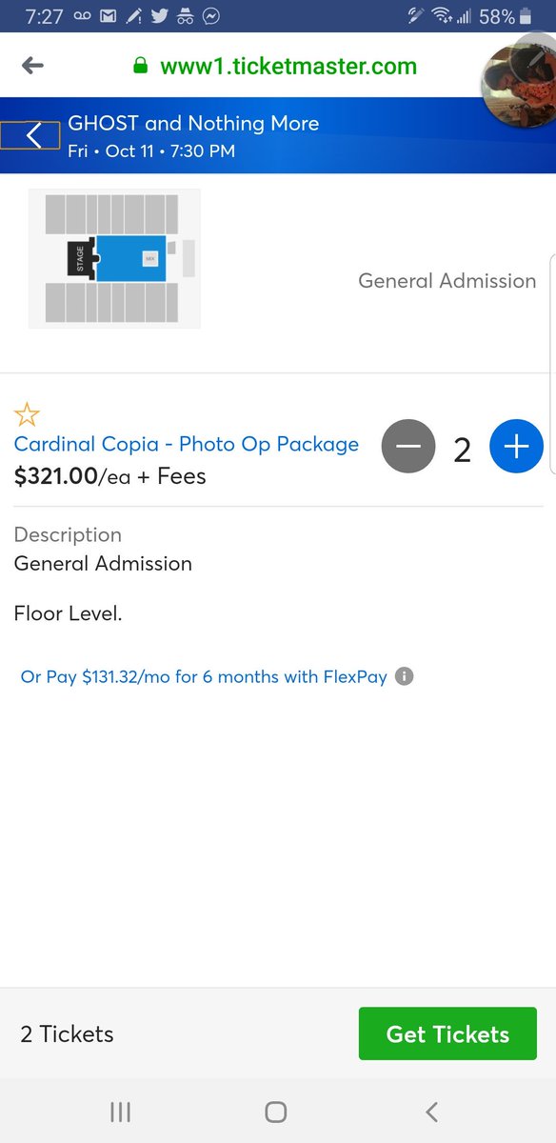
Task: Tap the GHOST and Nothing More title
Action: (193, 123)
